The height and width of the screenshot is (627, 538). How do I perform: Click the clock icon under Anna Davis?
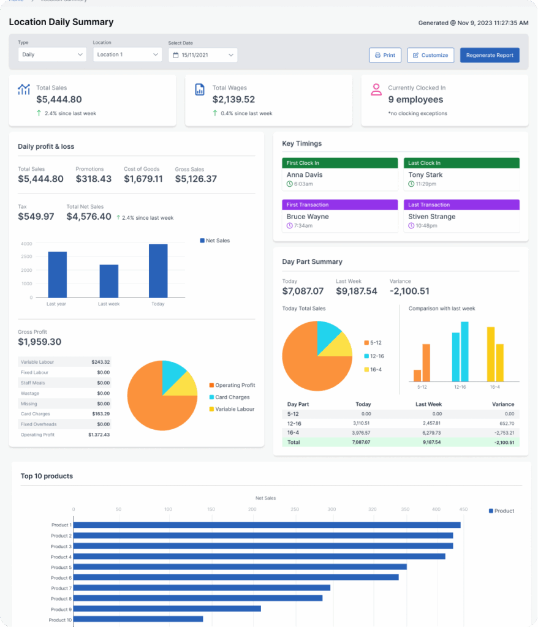tap(289, 184)
